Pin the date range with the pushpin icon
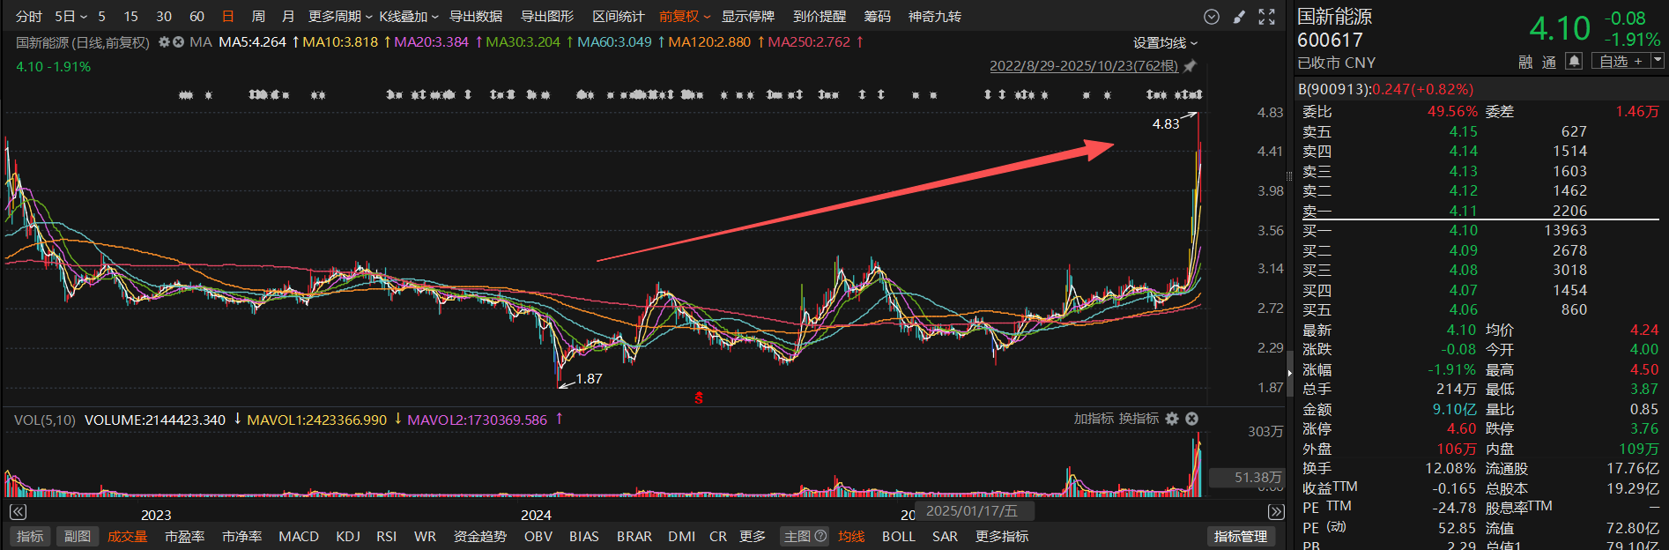Image resolution: width=1669 pixels, height=550 pixels. pos(1190,66)
